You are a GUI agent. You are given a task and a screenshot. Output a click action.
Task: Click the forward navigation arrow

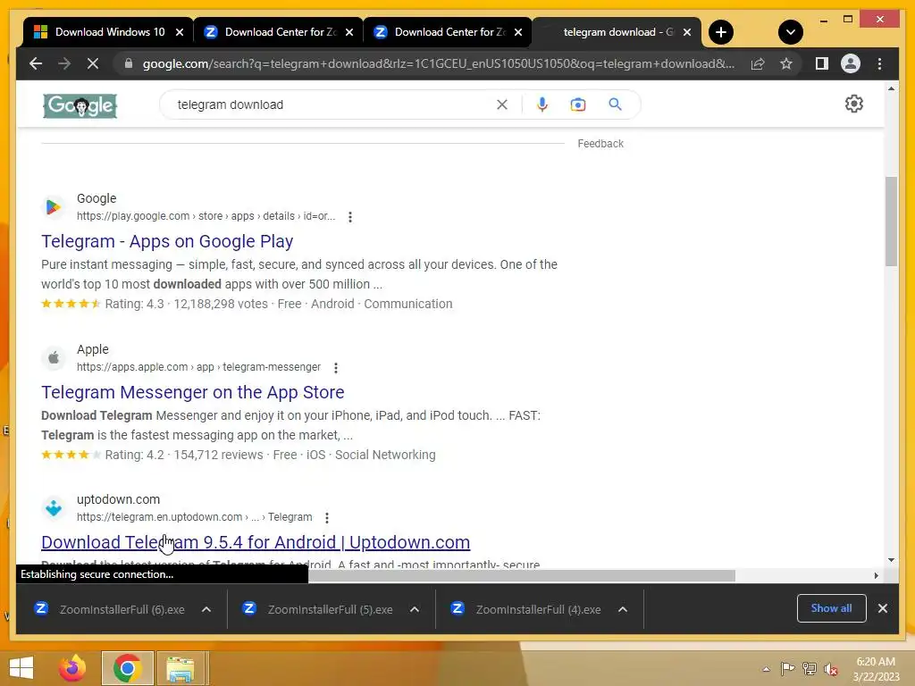pos(64,63)
